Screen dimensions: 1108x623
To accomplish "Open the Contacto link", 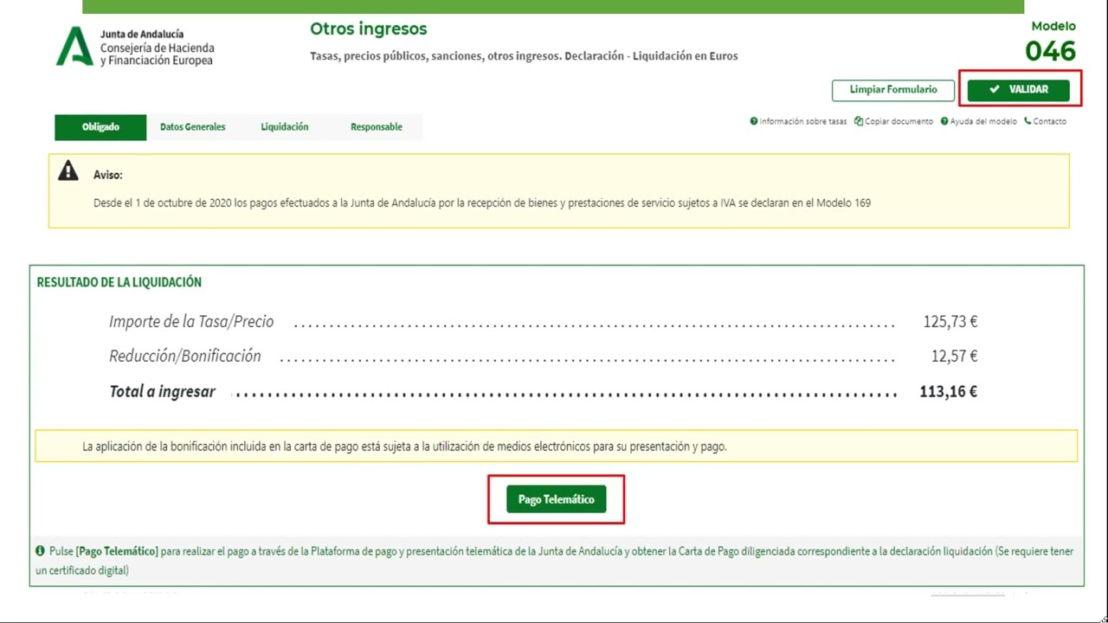I will pos(1049,121).
